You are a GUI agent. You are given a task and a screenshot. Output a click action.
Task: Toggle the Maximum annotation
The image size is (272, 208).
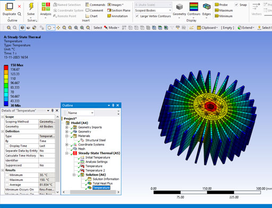pyautogui.click(x=224, y=11)
